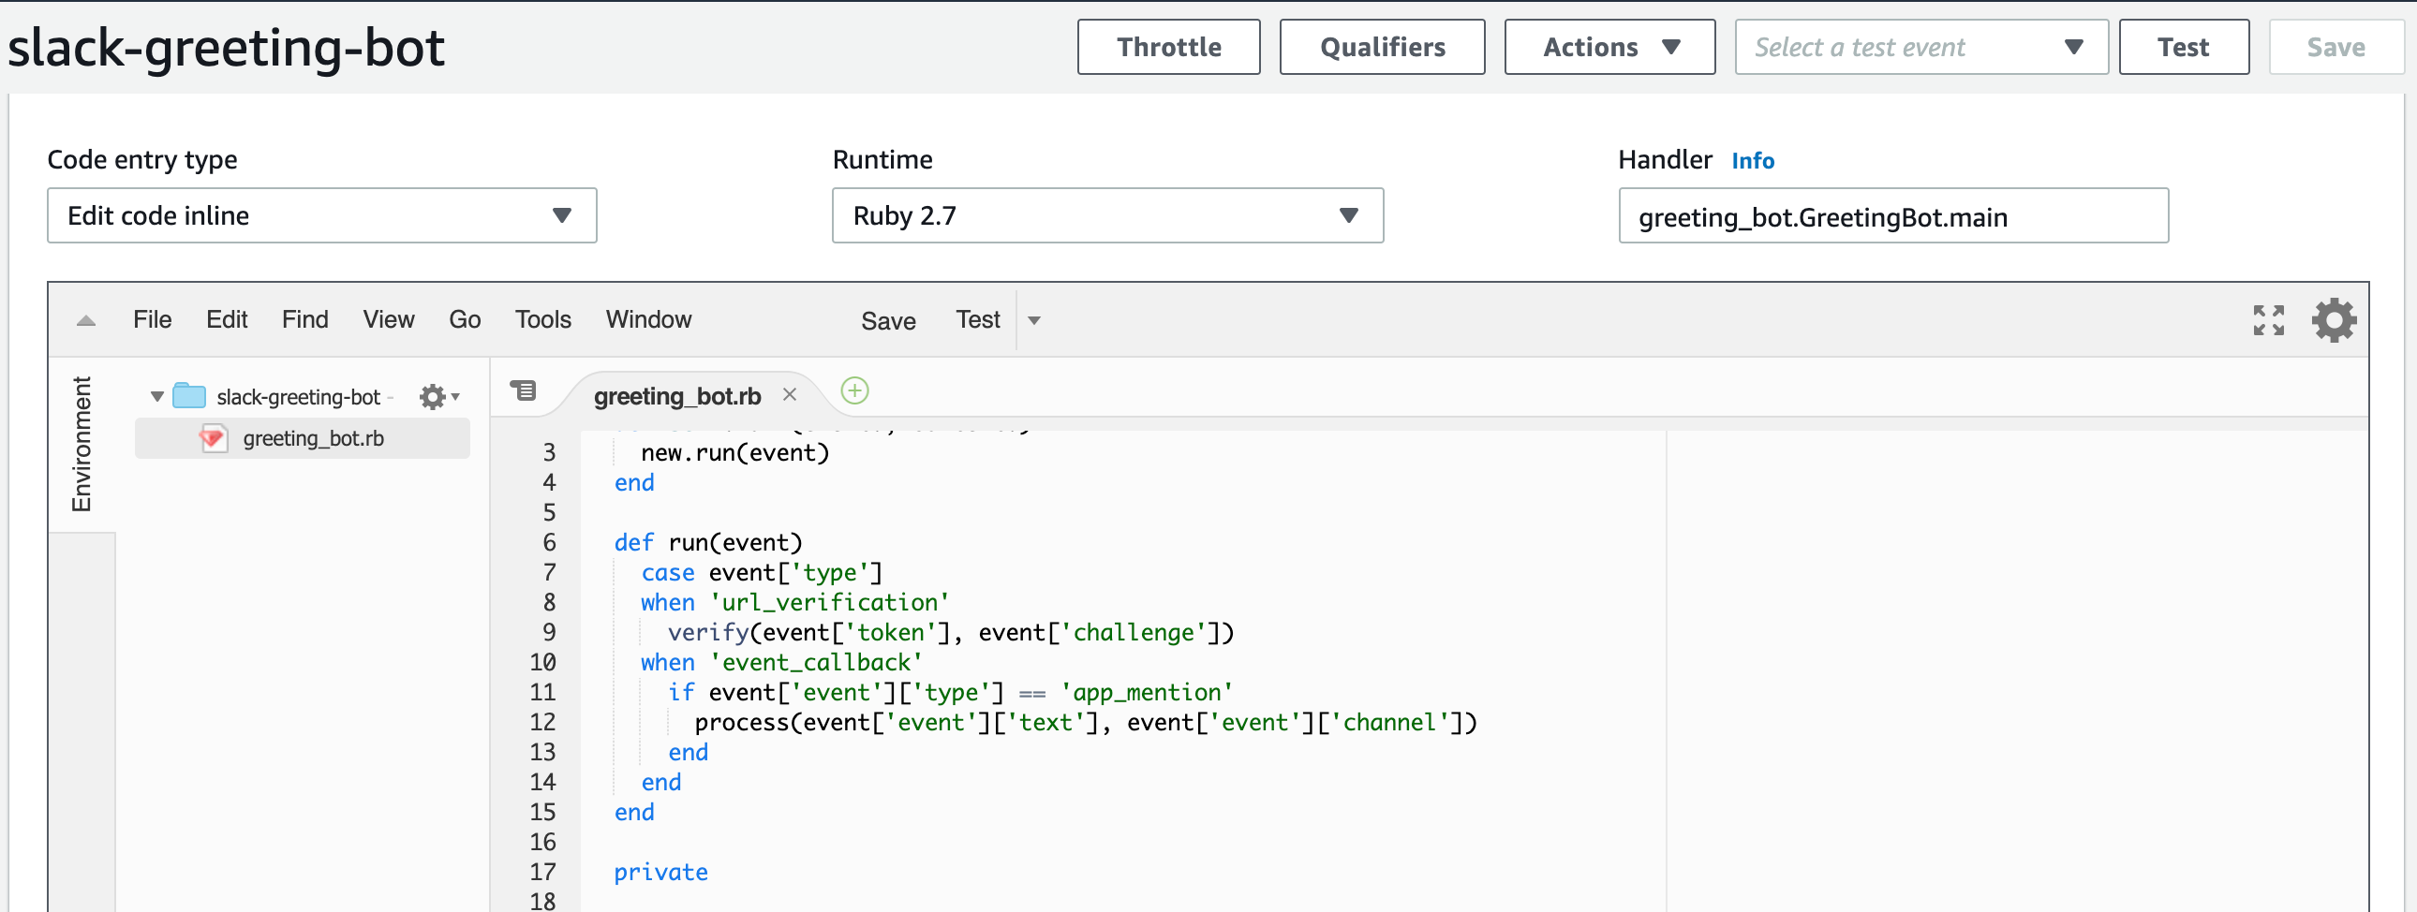Click the green plus to add tab
Image resolution: width=2417 pixels, height=912 pixels.
(x=853, y=390)
